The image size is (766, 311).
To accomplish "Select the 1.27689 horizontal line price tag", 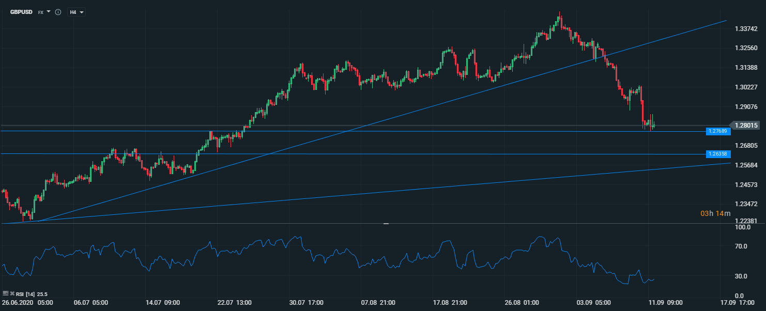I will click(x=718, y=132).
